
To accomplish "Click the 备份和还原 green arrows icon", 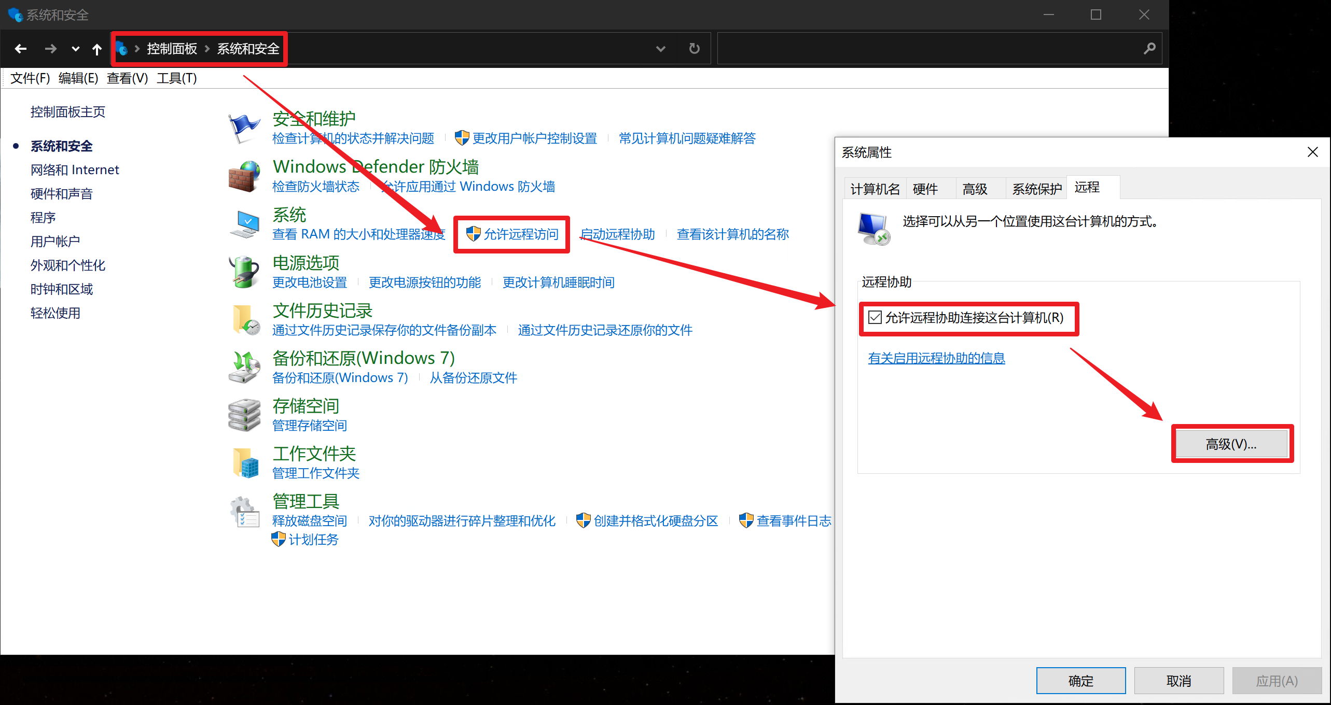I will 244,367.
